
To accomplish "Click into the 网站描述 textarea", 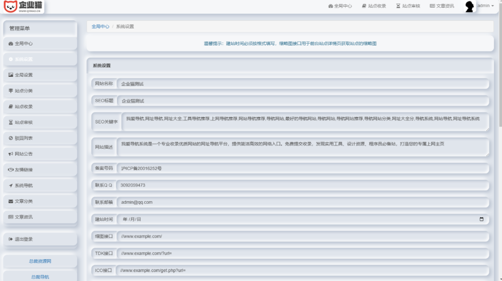I will click(x=303, y=147).
